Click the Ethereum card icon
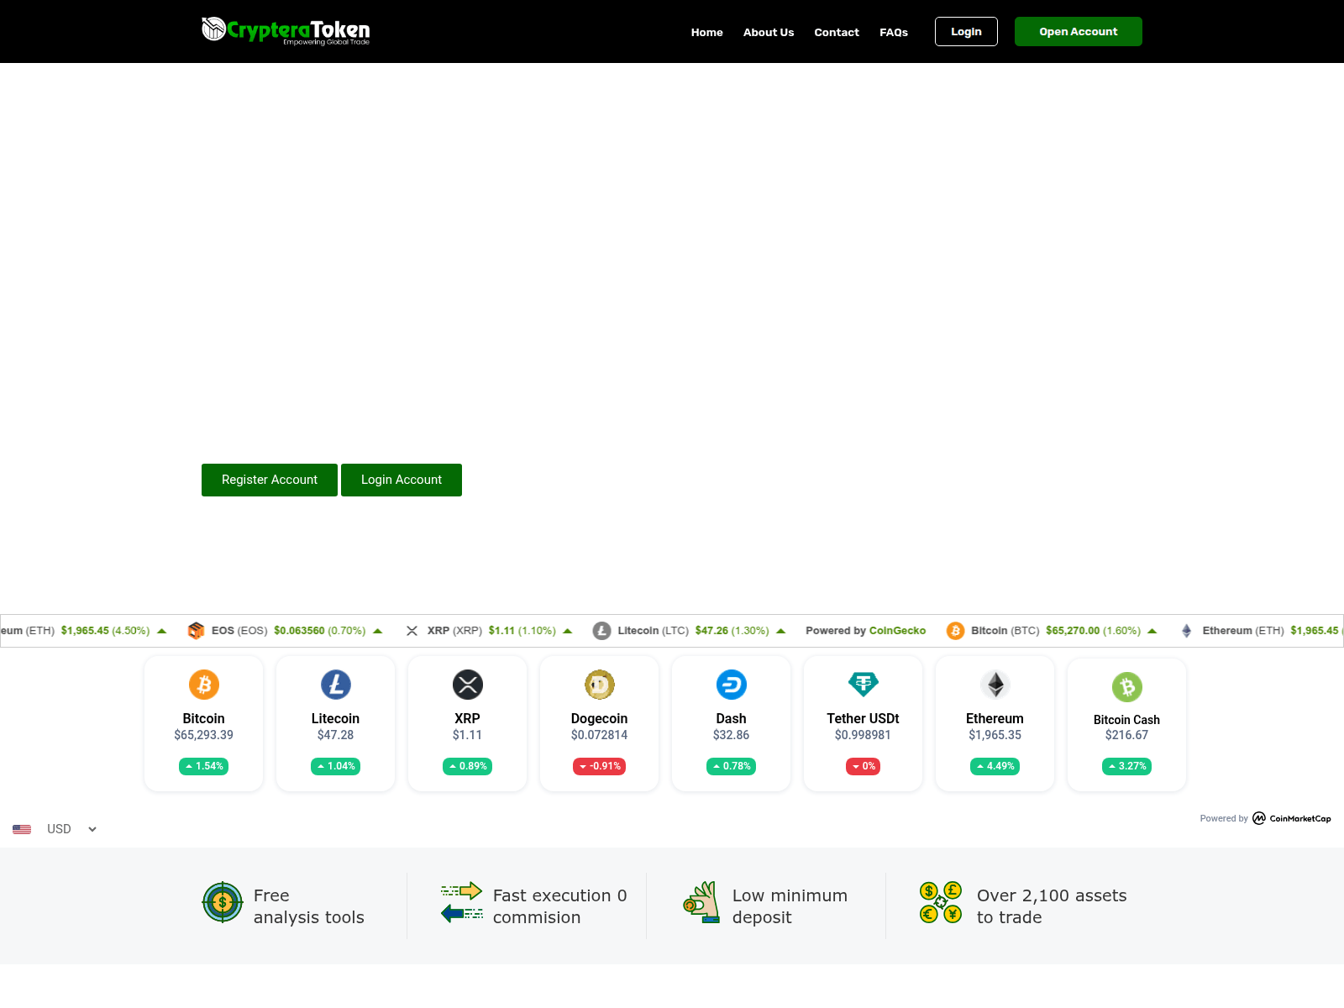Viewport: 1344px width, 1008px height. (995, 685)
